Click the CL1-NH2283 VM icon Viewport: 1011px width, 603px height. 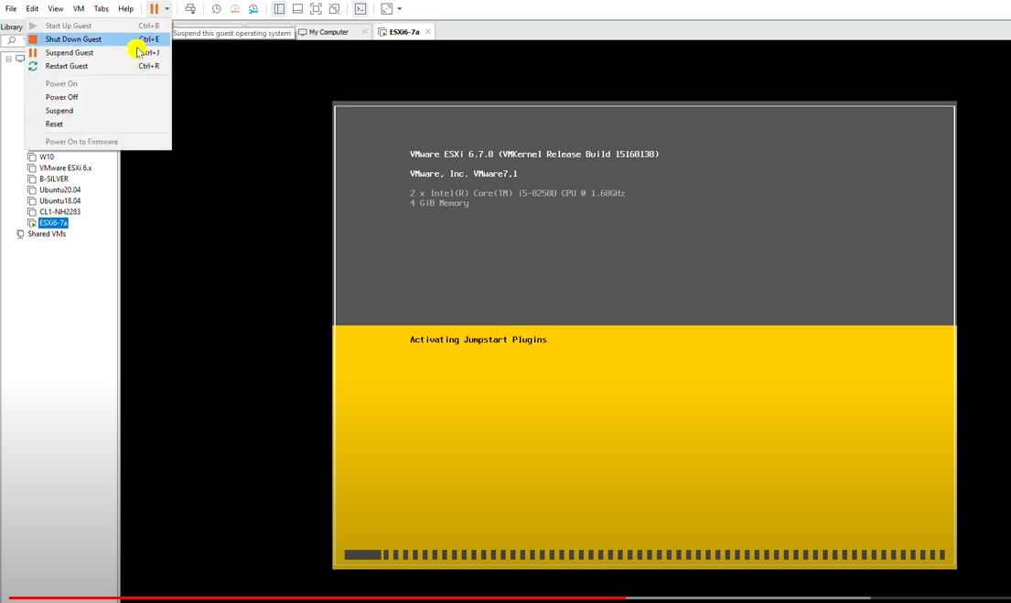click(x=32, y=211)
